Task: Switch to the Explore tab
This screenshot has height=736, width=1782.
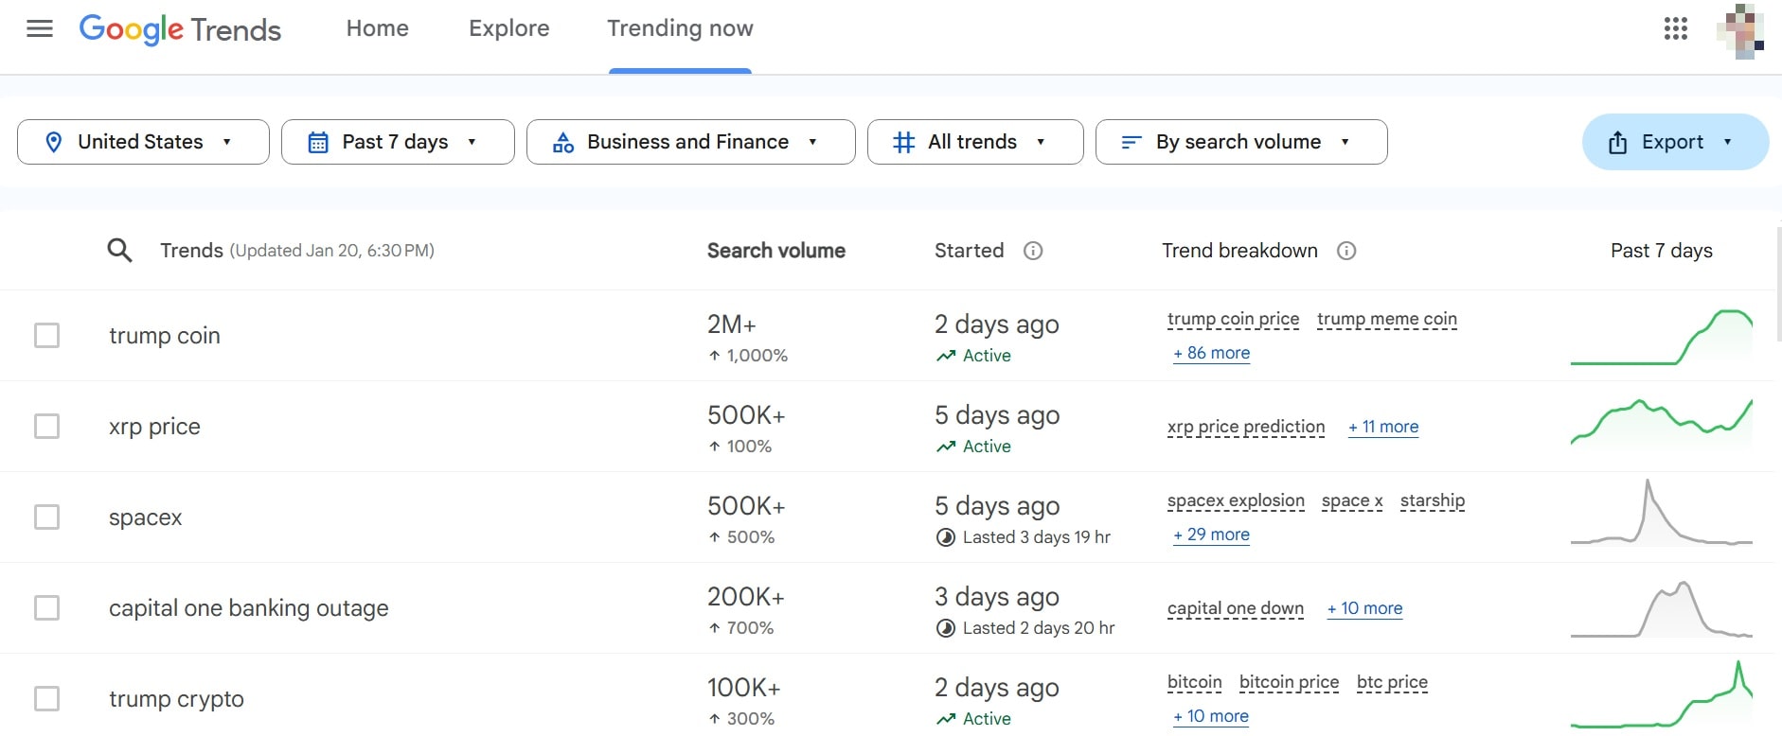Action: click(509, 28)
